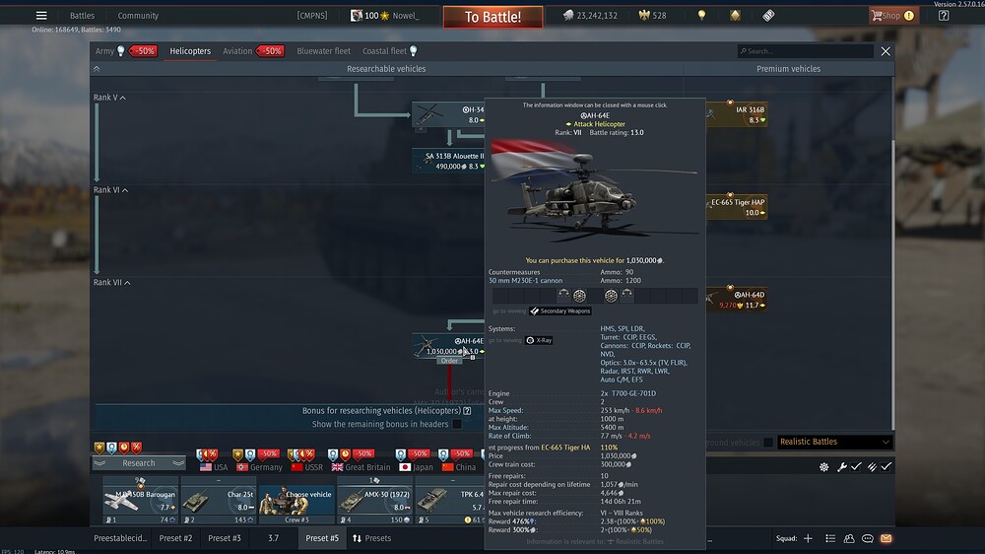Collapse the Rank V section

pos(122,99)
